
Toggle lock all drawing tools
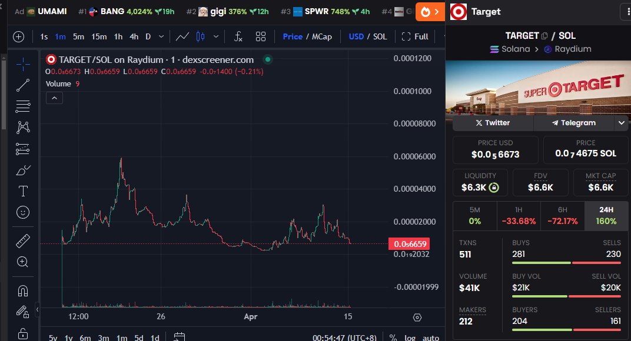click(23, 333)
